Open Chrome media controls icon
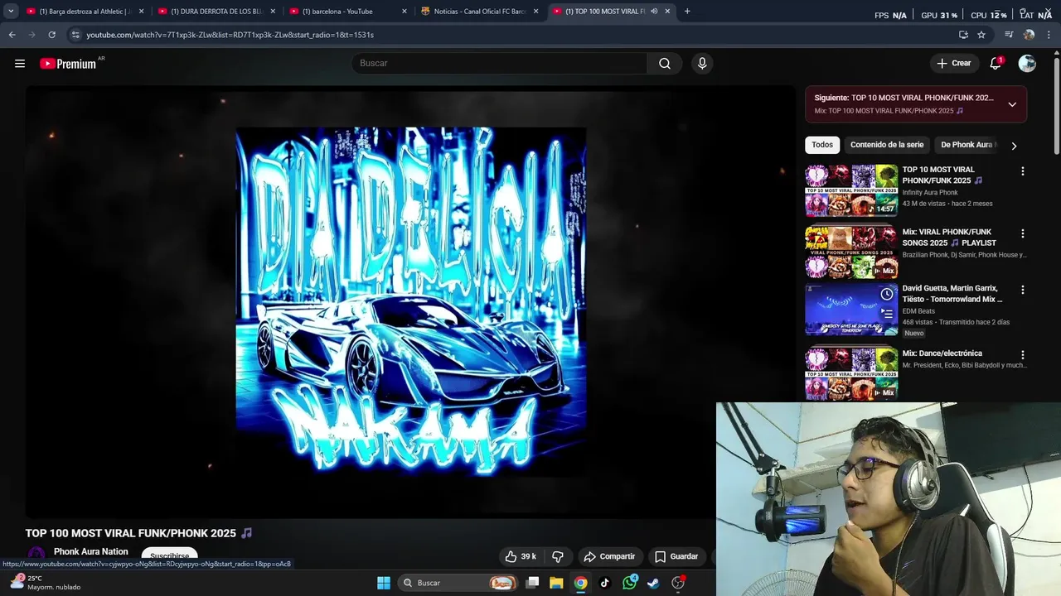Viewport: 1061px width, 596px height. click(1009, 35)
